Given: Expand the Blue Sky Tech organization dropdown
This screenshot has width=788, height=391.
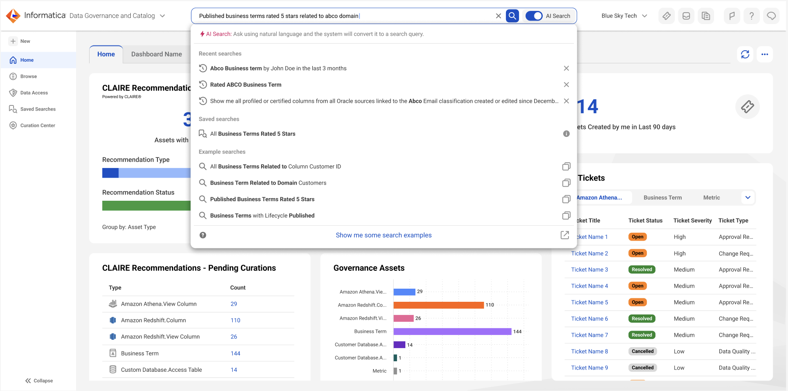Looking at the screenshot, I should [x=624, y=16].
